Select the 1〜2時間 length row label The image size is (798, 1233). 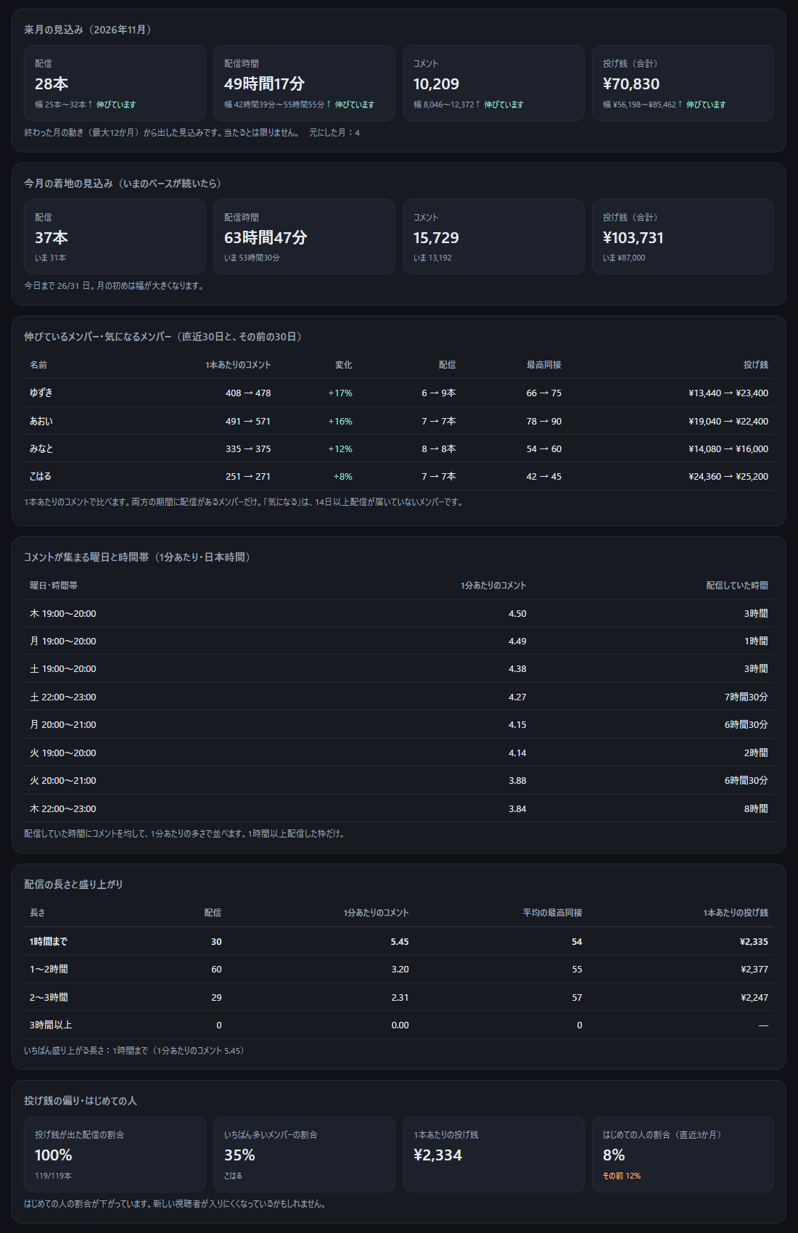(49, 969)
